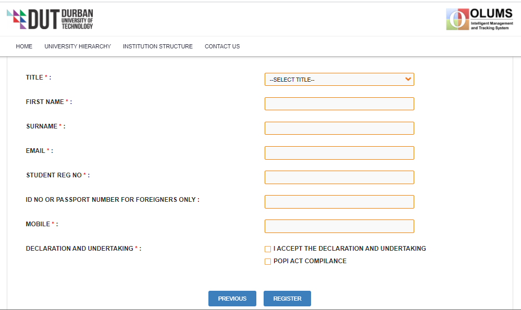Click the Student Reg No field
Image resolution: width=521 pixels, height=310 pixels.
[339, 177]
